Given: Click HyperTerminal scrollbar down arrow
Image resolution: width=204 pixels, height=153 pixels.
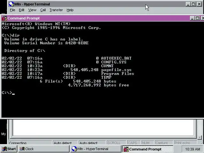Looking at the screenshot, I should point(200,137).
